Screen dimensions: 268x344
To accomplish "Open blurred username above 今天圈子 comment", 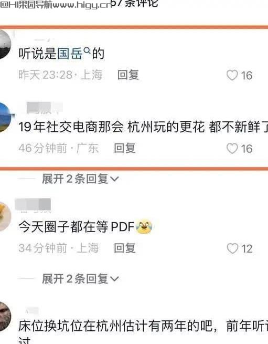I will point(33,205).
